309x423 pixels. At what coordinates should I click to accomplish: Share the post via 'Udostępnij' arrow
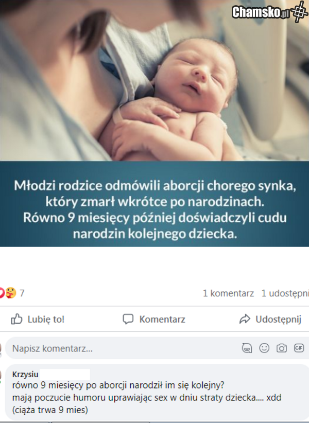pyautogui.click(x=270, y=319)
